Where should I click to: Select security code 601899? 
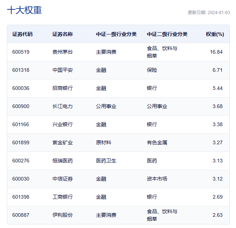tap(21, 142)
